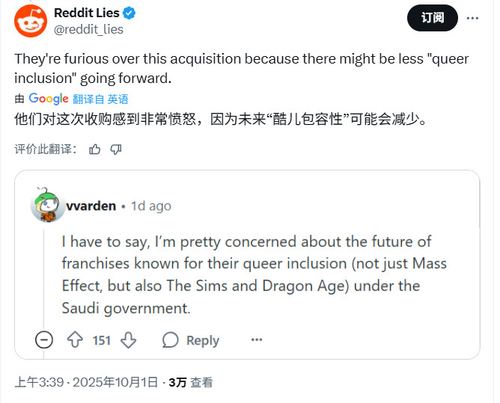The height and width of the screenshot is (403, 500).
Task: Click the Reply text label
Action: point(202,340)
